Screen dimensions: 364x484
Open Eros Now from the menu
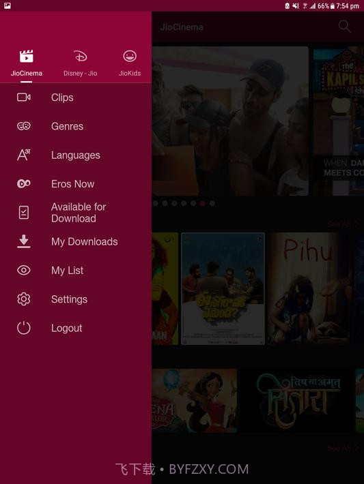pyautogui.click(x=72, y=184)
